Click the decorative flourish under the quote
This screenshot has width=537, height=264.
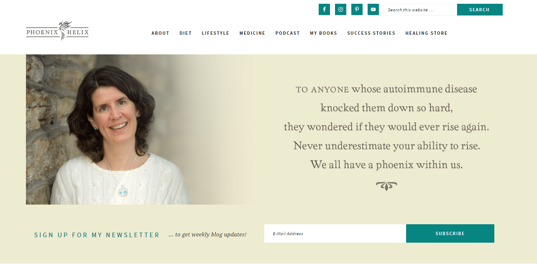coord(386,186)
